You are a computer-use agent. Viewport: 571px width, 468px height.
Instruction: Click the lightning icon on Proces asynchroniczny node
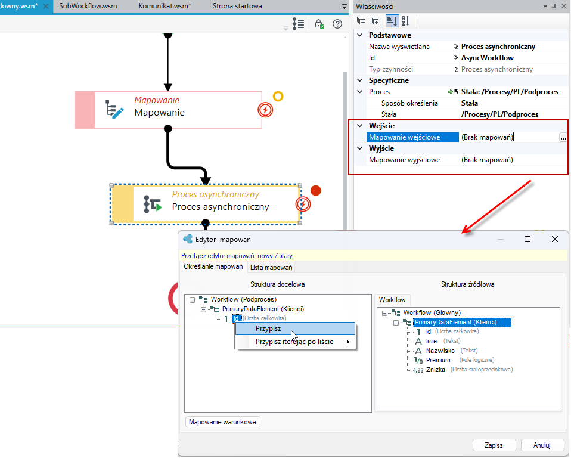pos(303,204)
